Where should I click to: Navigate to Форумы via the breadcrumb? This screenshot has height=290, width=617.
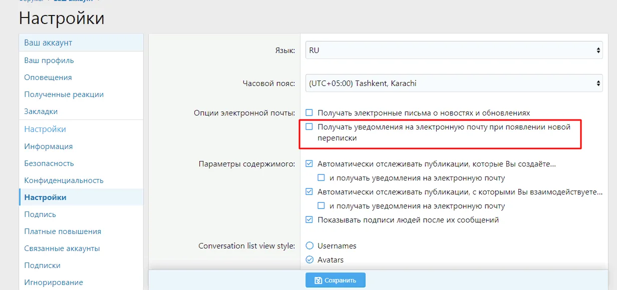click(30, 1)
